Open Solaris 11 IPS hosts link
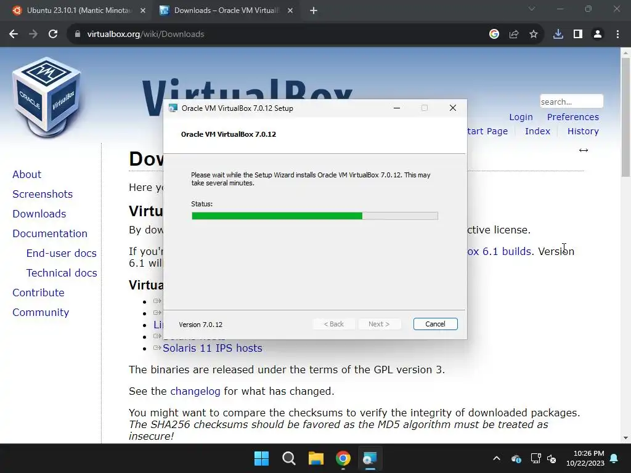Screen dimensions: 631x473 click(x=213, y=348)
